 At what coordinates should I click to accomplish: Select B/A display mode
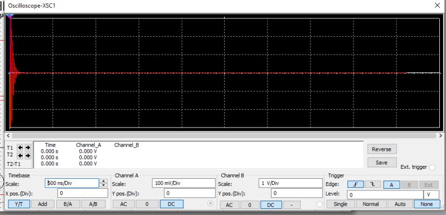pos(68,204)
